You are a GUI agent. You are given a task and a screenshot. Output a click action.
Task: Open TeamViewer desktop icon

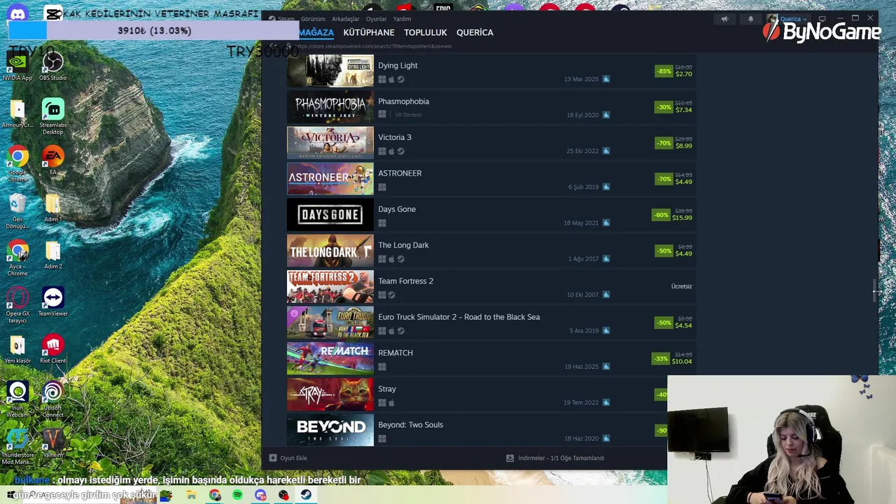53,302
